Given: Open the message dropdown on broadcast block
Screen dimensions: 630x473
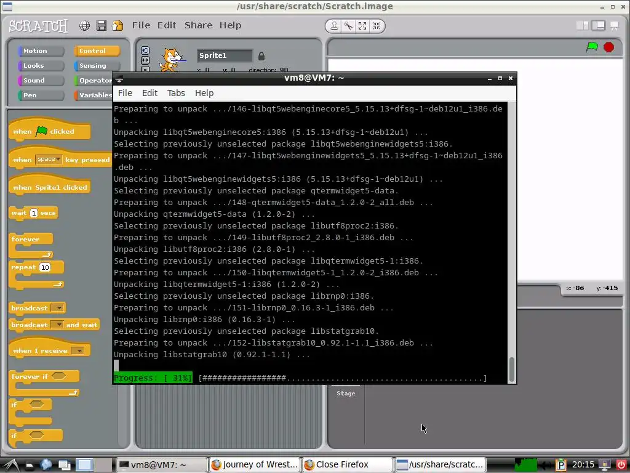Looking at the screenshot, I should 58,308.
